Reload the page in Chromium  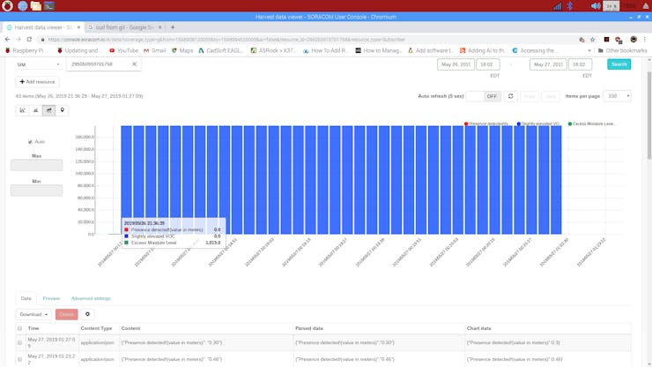(29, 40)
